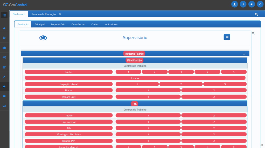
Task: Click the small eye icon at bottom right
Action: tap(262, 145)
